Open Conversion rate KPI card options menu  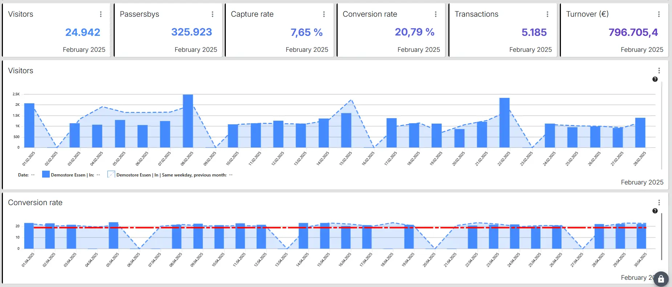click(436, 14)
